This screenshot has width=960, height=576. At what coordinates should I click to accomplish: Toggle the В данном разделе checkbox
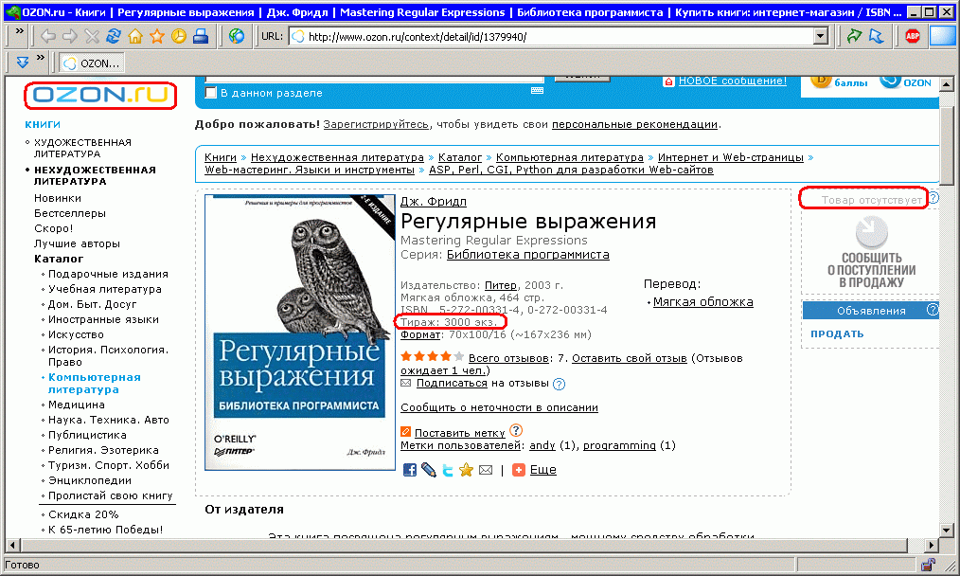(210, 93)
